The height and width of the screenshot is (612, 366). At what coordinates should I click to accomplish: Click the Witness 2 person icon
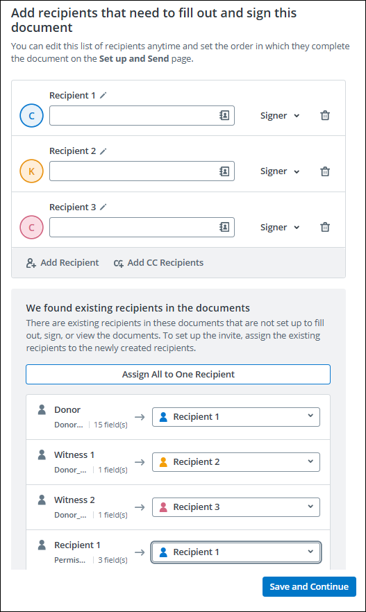[x=42, y=500]
